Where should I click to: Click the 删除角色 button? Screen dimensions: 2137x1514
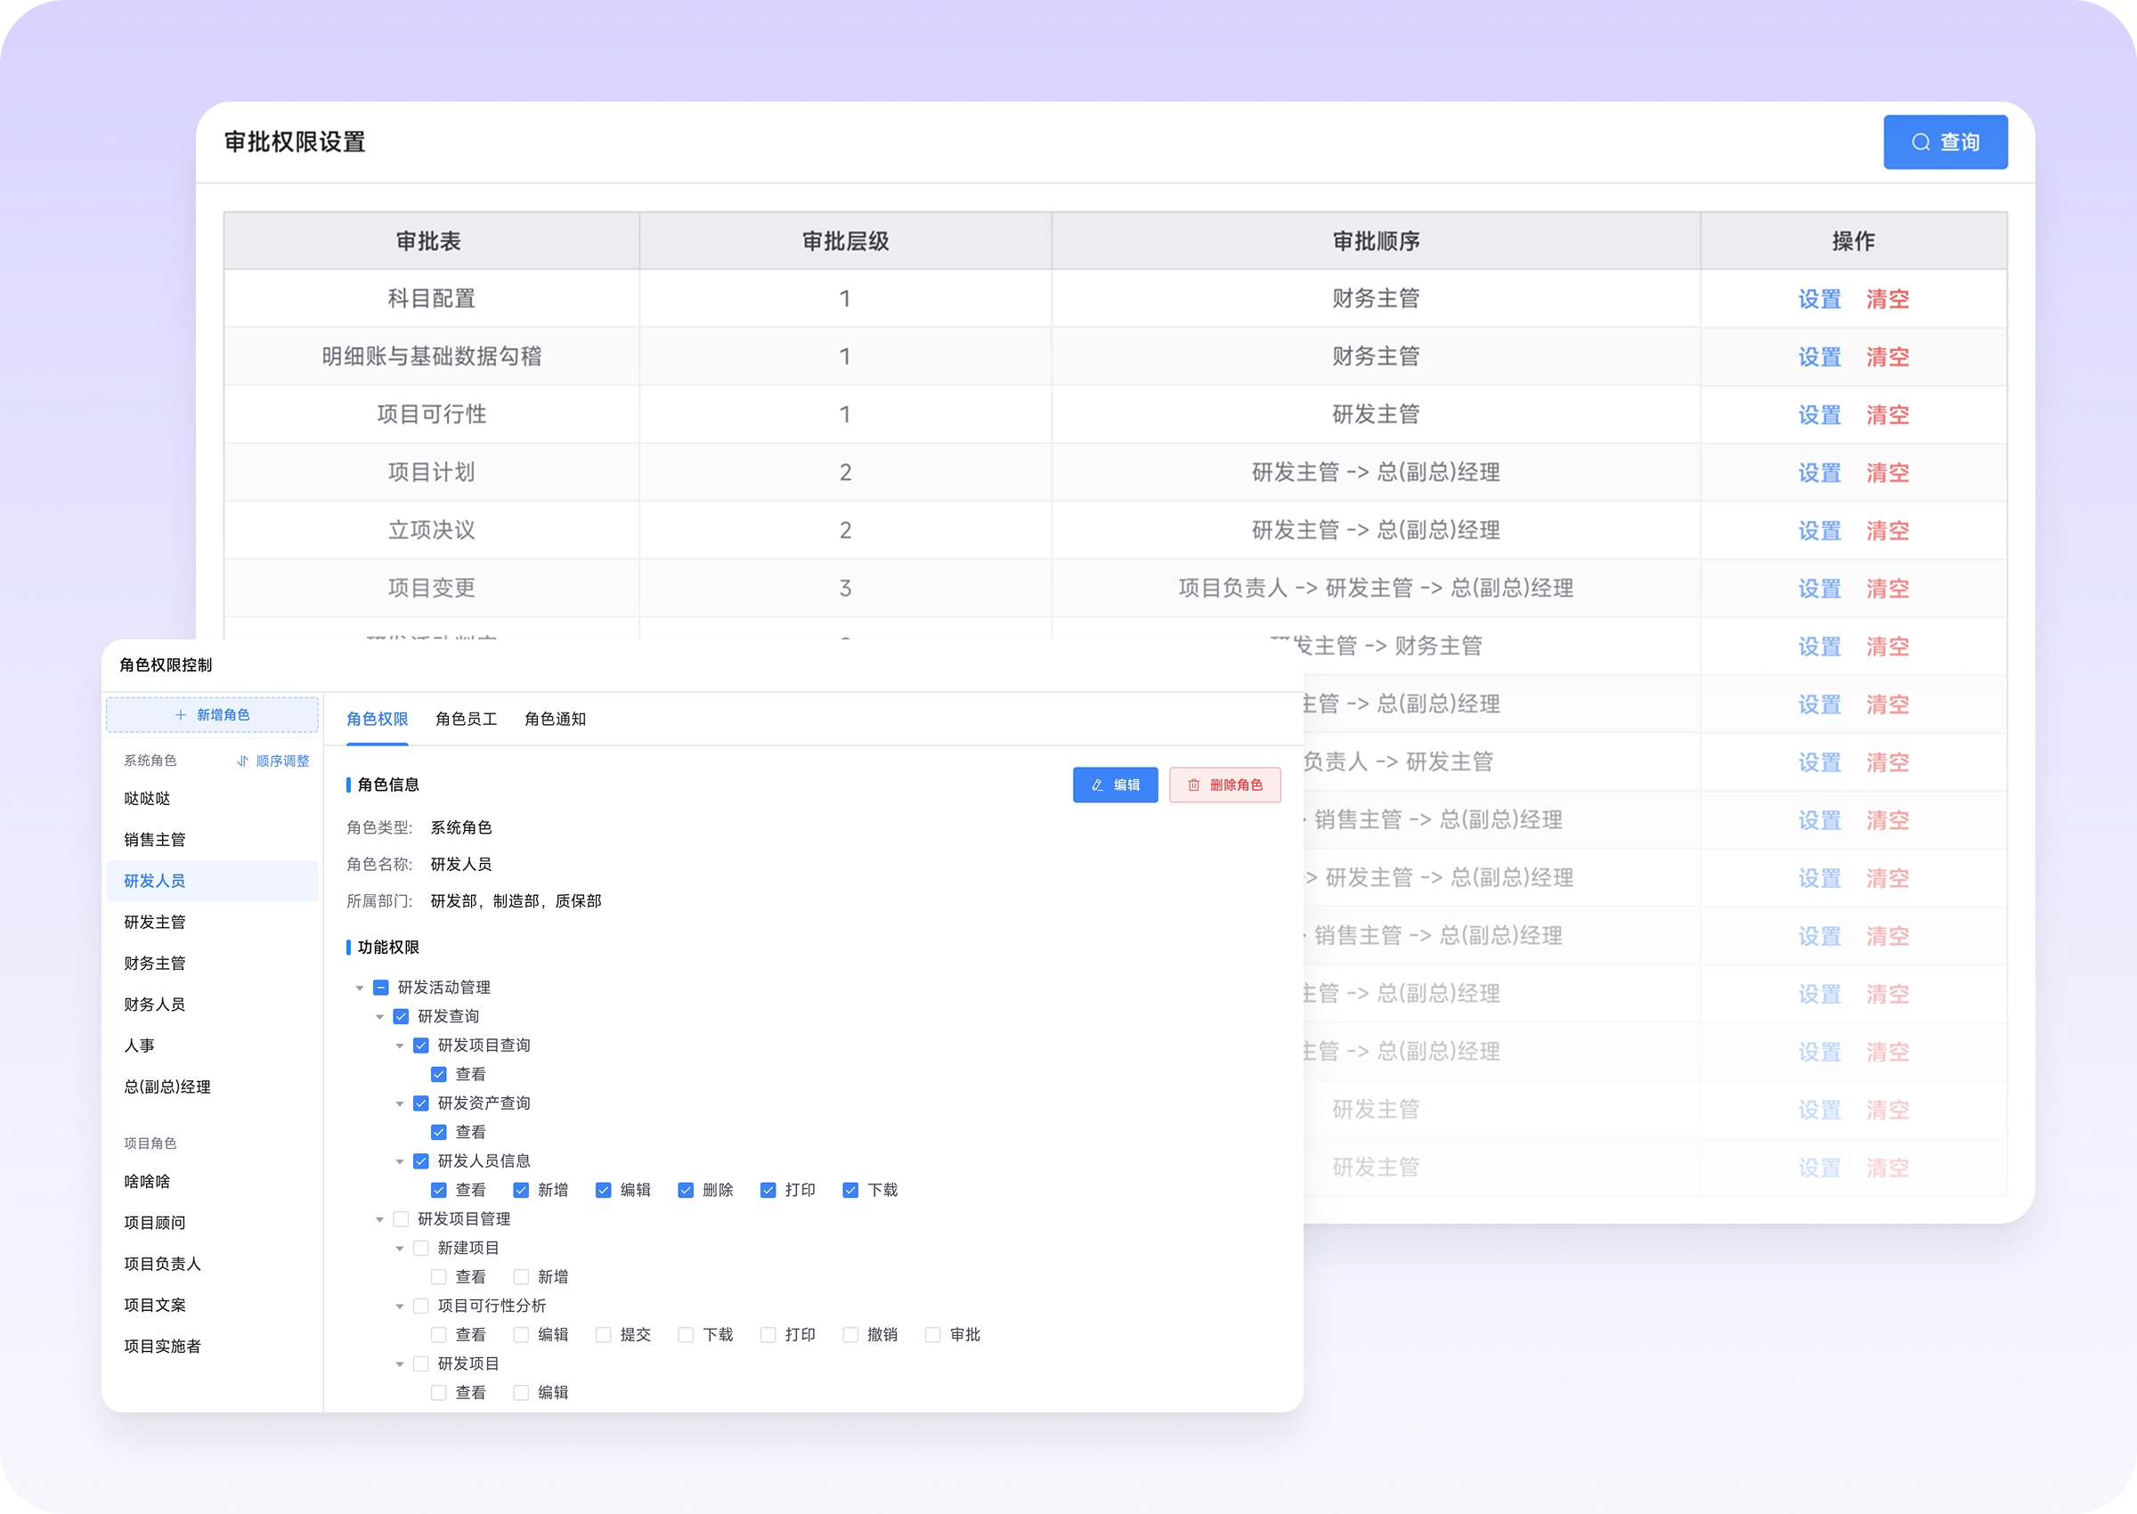(x=1224, y=785)
